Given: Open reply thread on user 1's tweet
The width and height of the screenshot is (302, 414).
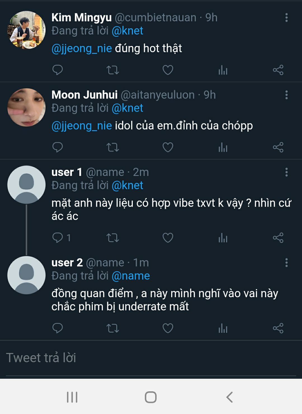Looking at the screenshot, I should point(58,238).
